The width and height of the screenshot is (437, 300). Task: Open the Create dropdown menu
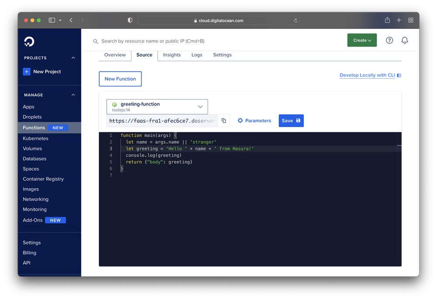362,40
